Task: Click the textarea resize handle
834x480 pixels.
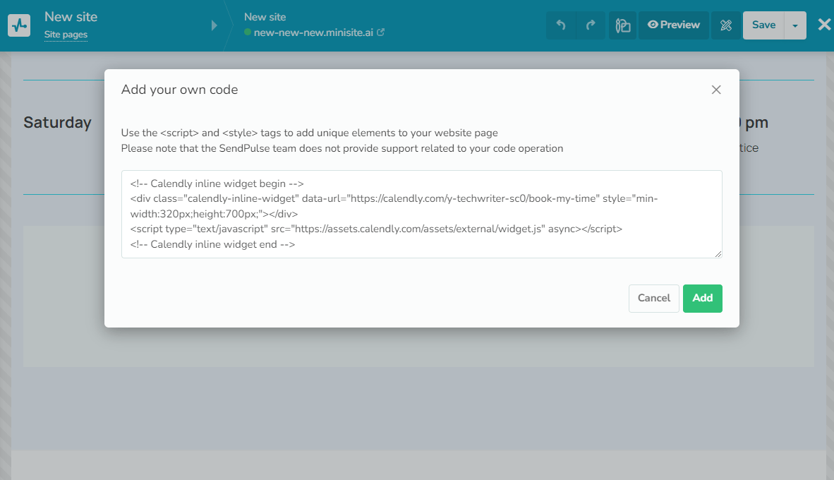Action: 718,254
